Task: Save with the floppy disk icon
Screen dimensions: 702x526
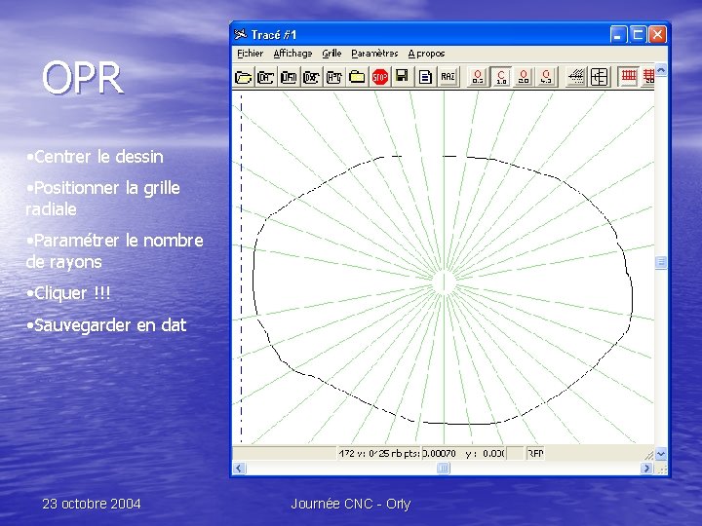Action: [x=402, y=77]
